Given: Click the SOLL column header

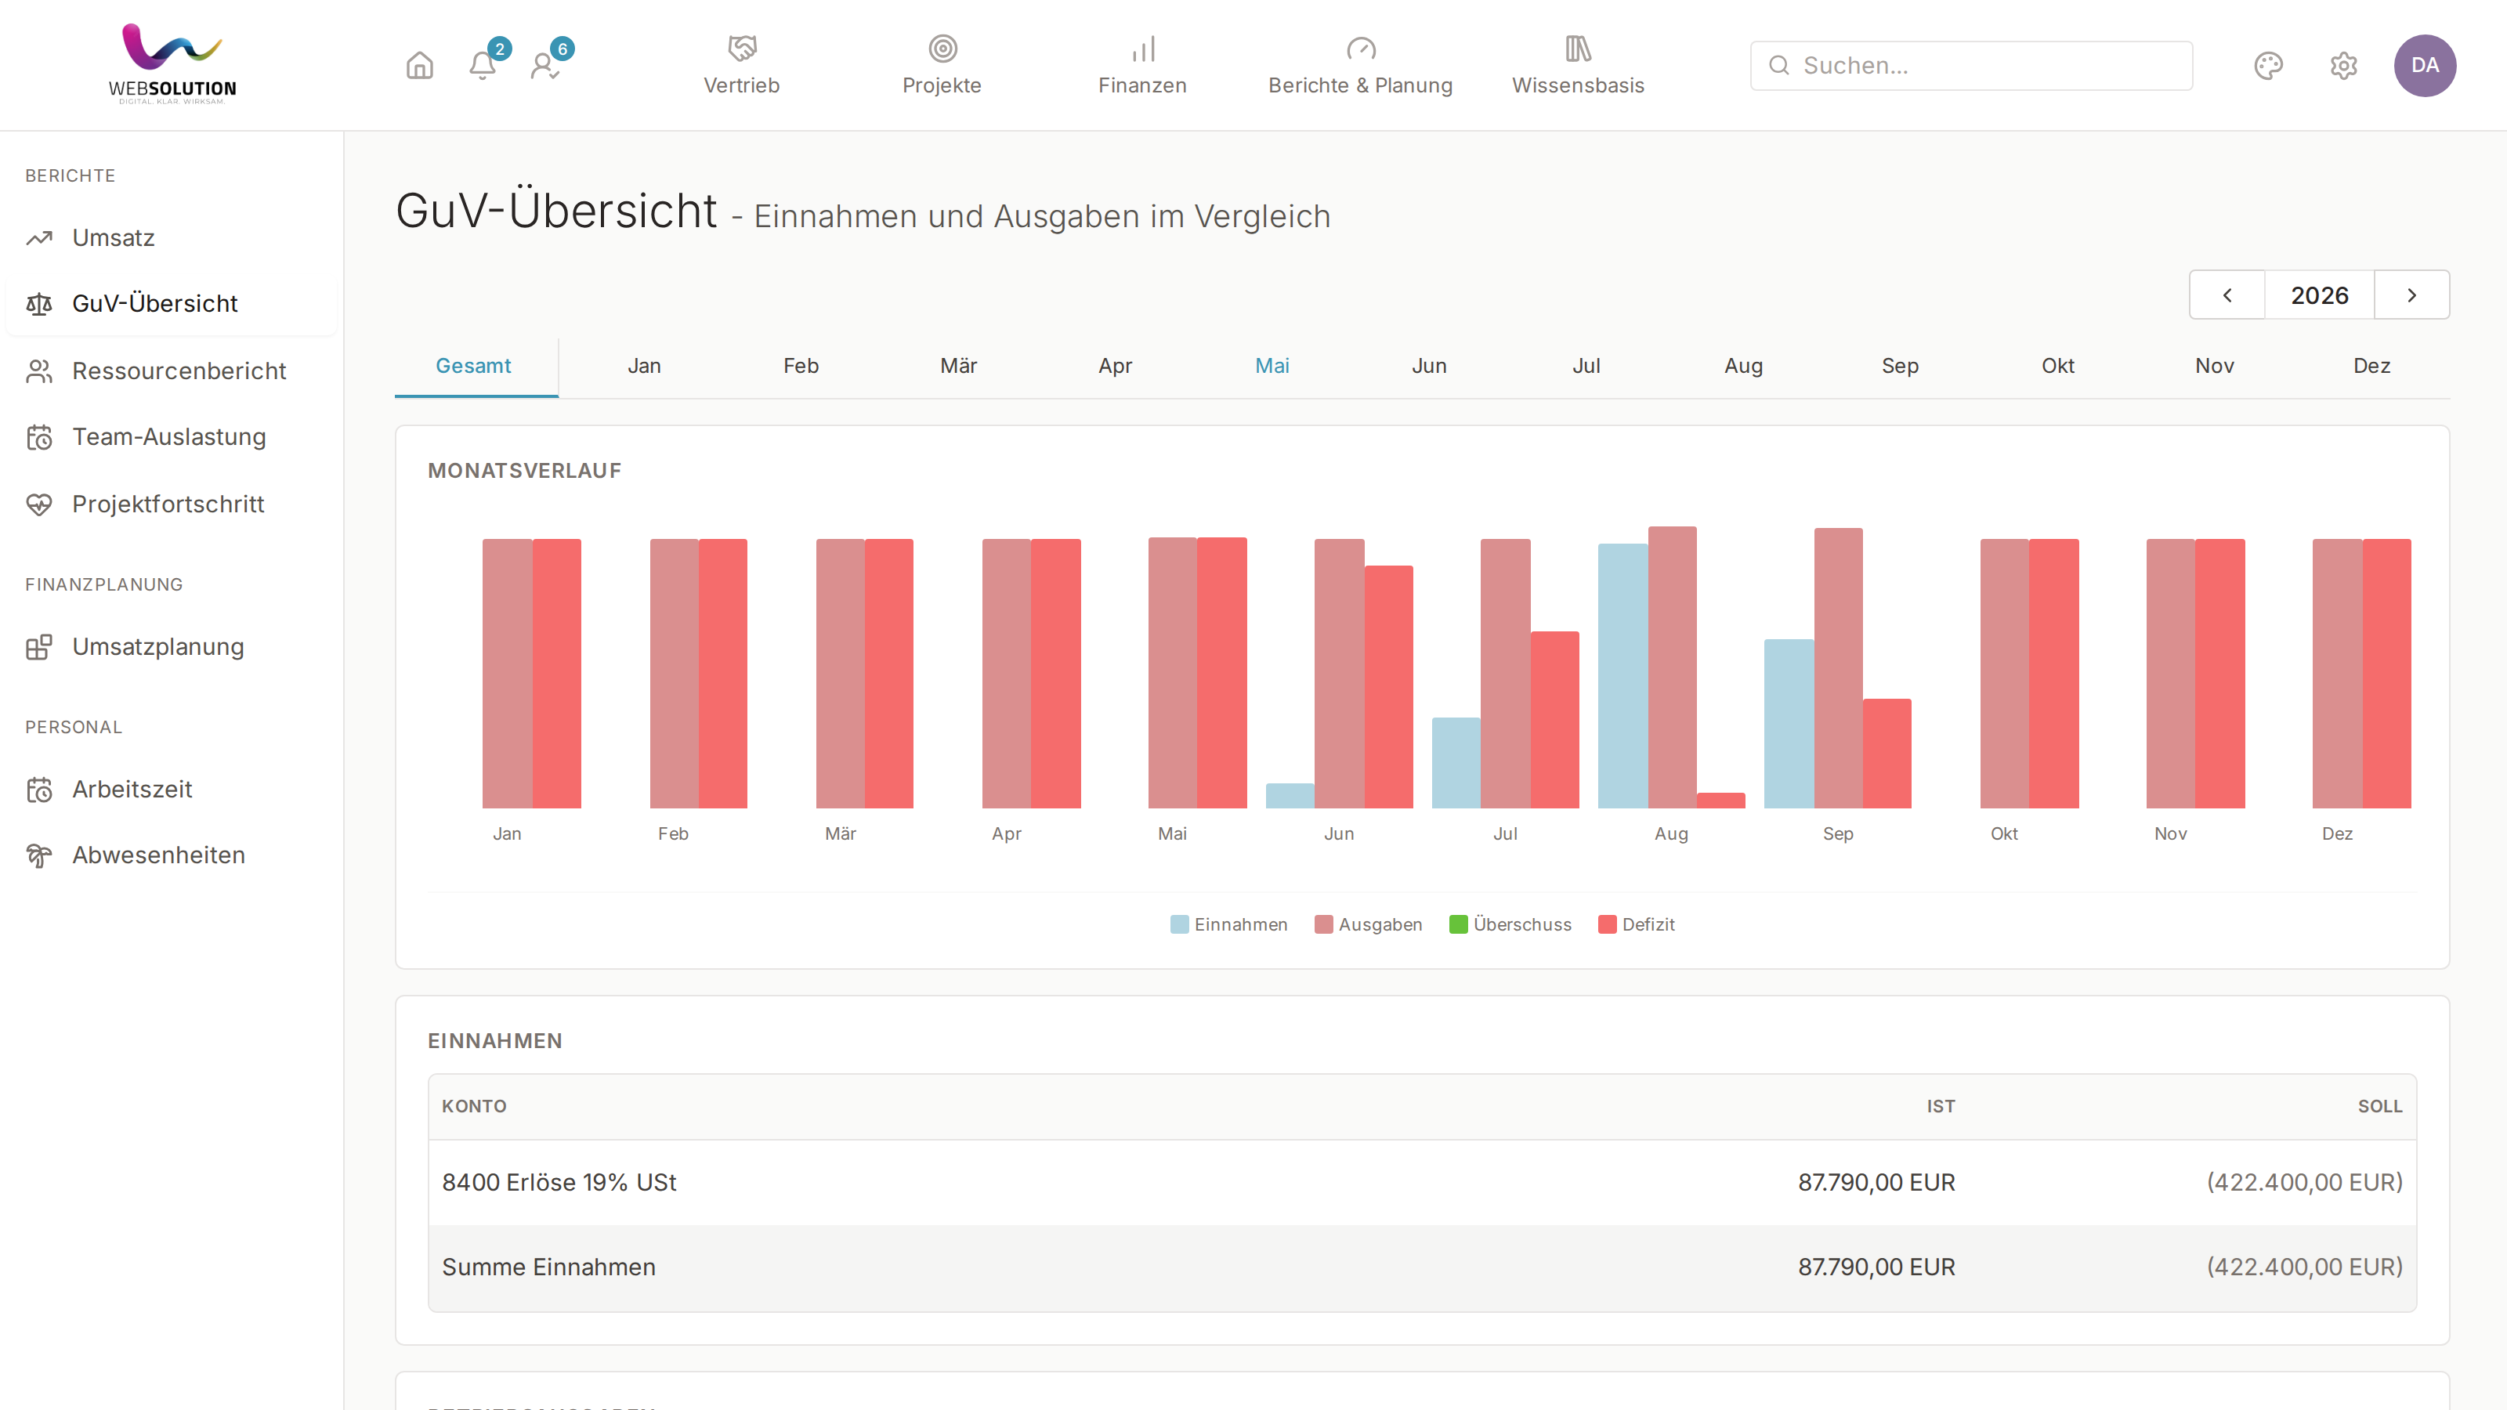Looking at the screenshot, I should 2379,1106.
